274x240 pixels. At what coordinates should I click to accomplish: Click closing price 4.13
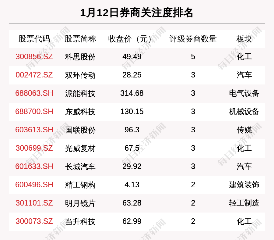(x=132, y=185)
